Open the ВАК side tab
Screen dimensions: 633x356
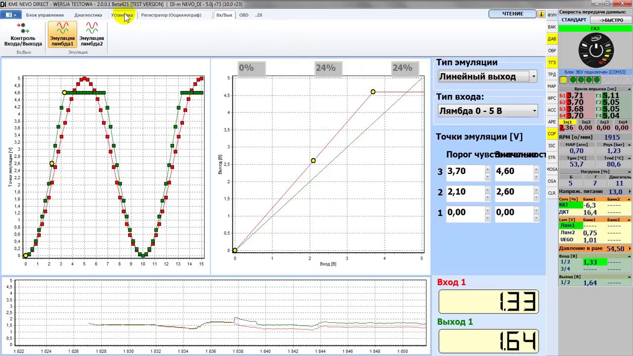[x=552, y=27]
